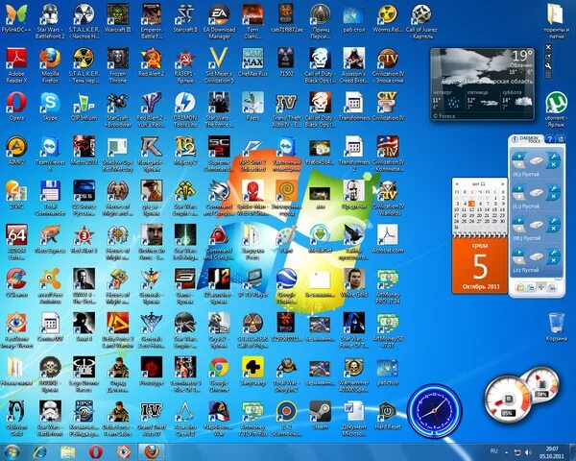This screenshot has height=461, width=576.
Task: Open the Steam desktop shortcut
Action: point(320,416)
